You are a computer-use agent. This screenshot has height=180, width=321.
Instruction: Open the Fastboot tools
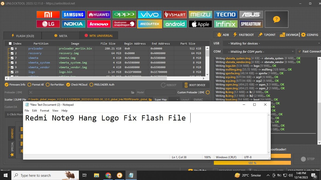tap(243, 35)
